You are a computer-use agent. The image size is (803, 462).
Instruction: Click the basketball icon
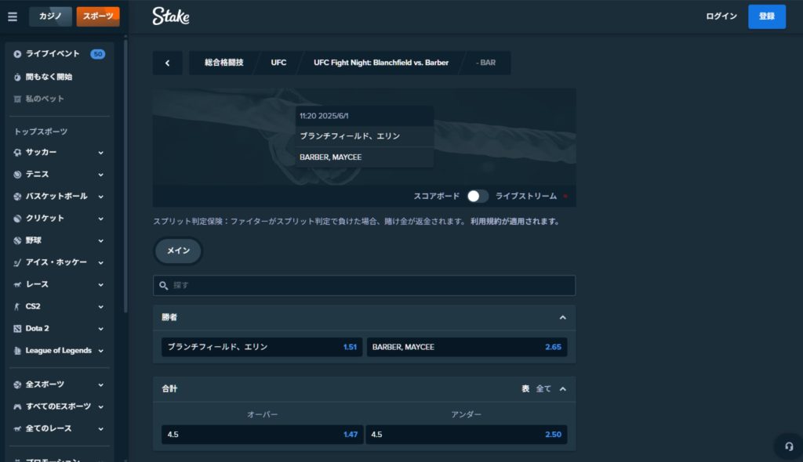17,197
